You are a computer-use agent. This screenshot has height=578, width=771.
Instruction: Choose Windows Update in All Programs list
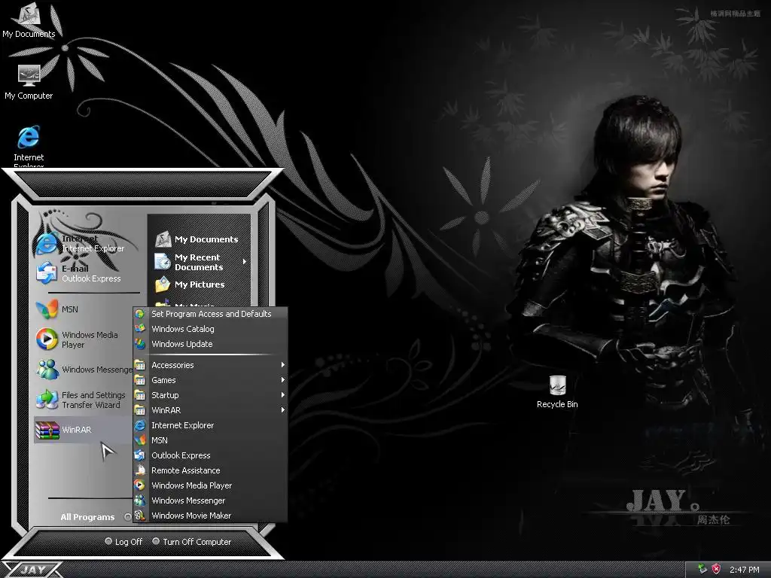[x=210, y=344]
